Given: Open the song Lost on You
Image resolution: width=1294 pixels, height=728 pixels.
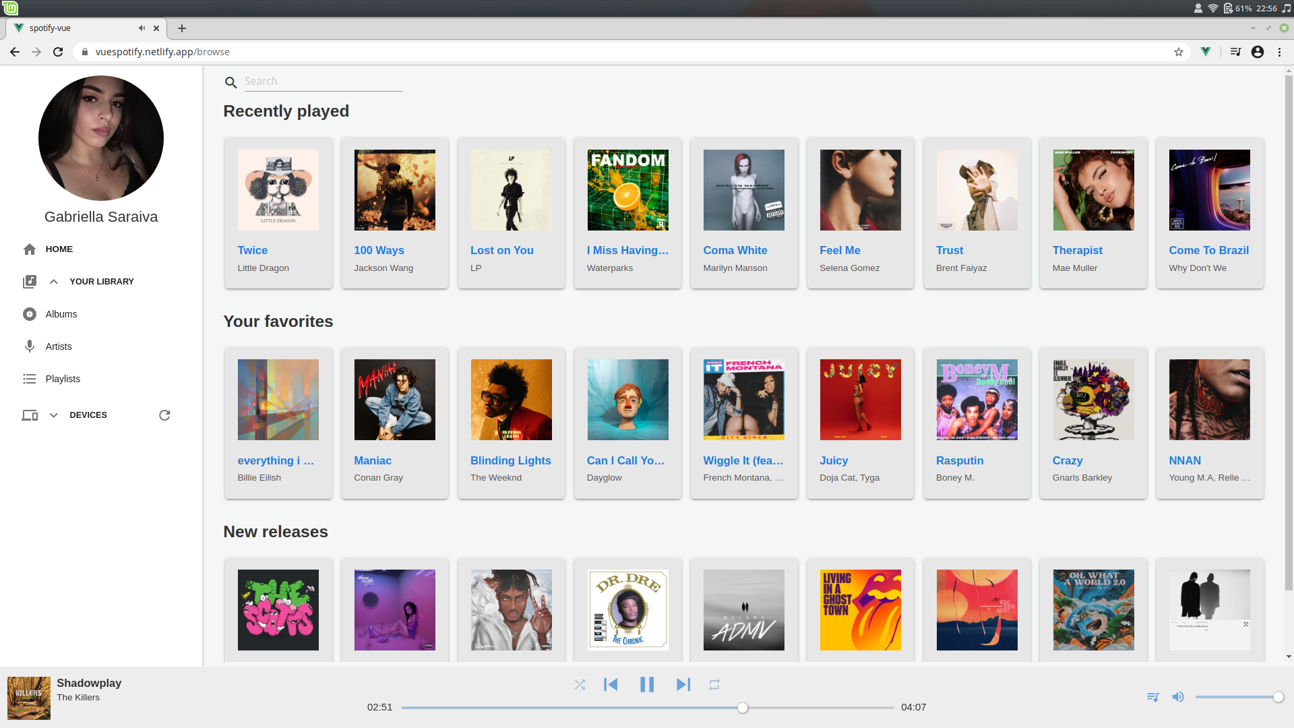Looking at the screenshot, I should pyautogui.click(x=501, y=250).
